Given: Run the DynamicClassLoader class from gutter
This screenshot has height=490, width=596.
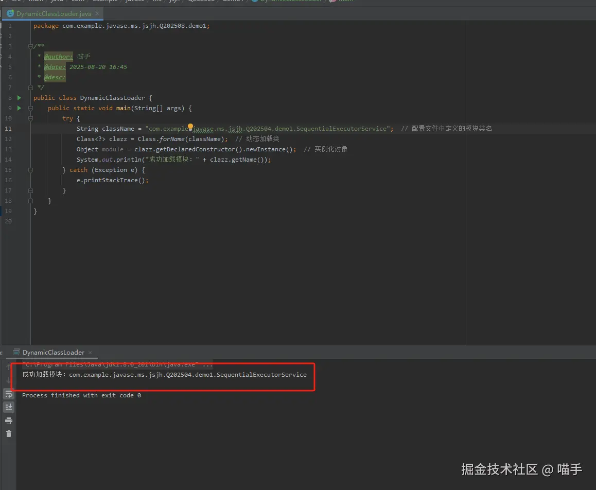Looking at the screenshot, I should click(x=19, y=98).
